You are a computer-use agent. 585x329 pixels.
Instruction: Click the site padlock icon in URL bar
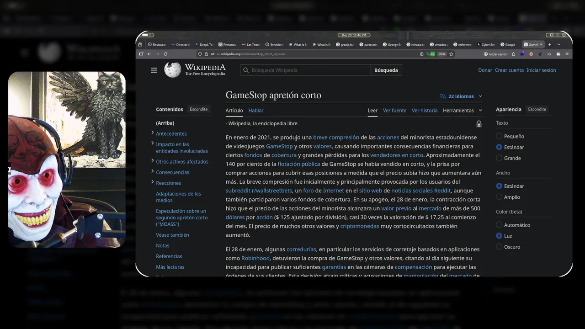tap(206, 54)
